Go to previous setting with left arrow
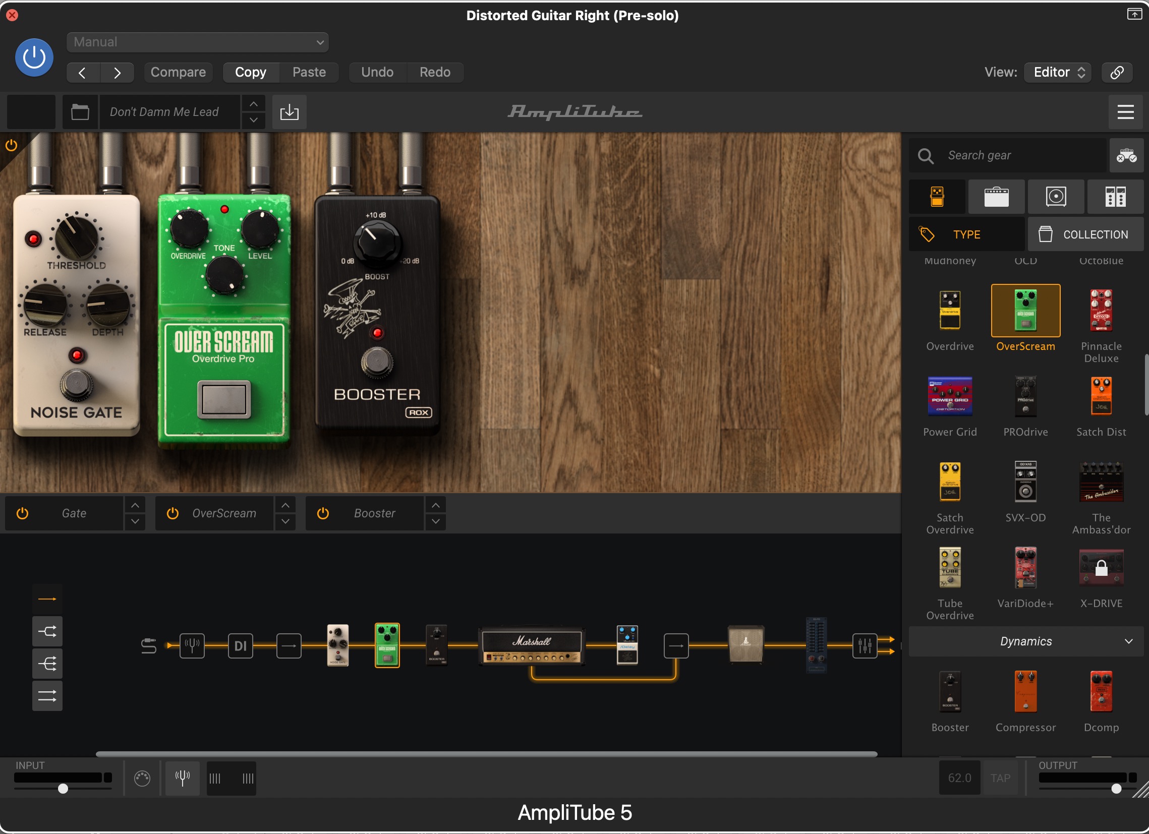This screenshot has height=834, width=1149. point(83,73)
